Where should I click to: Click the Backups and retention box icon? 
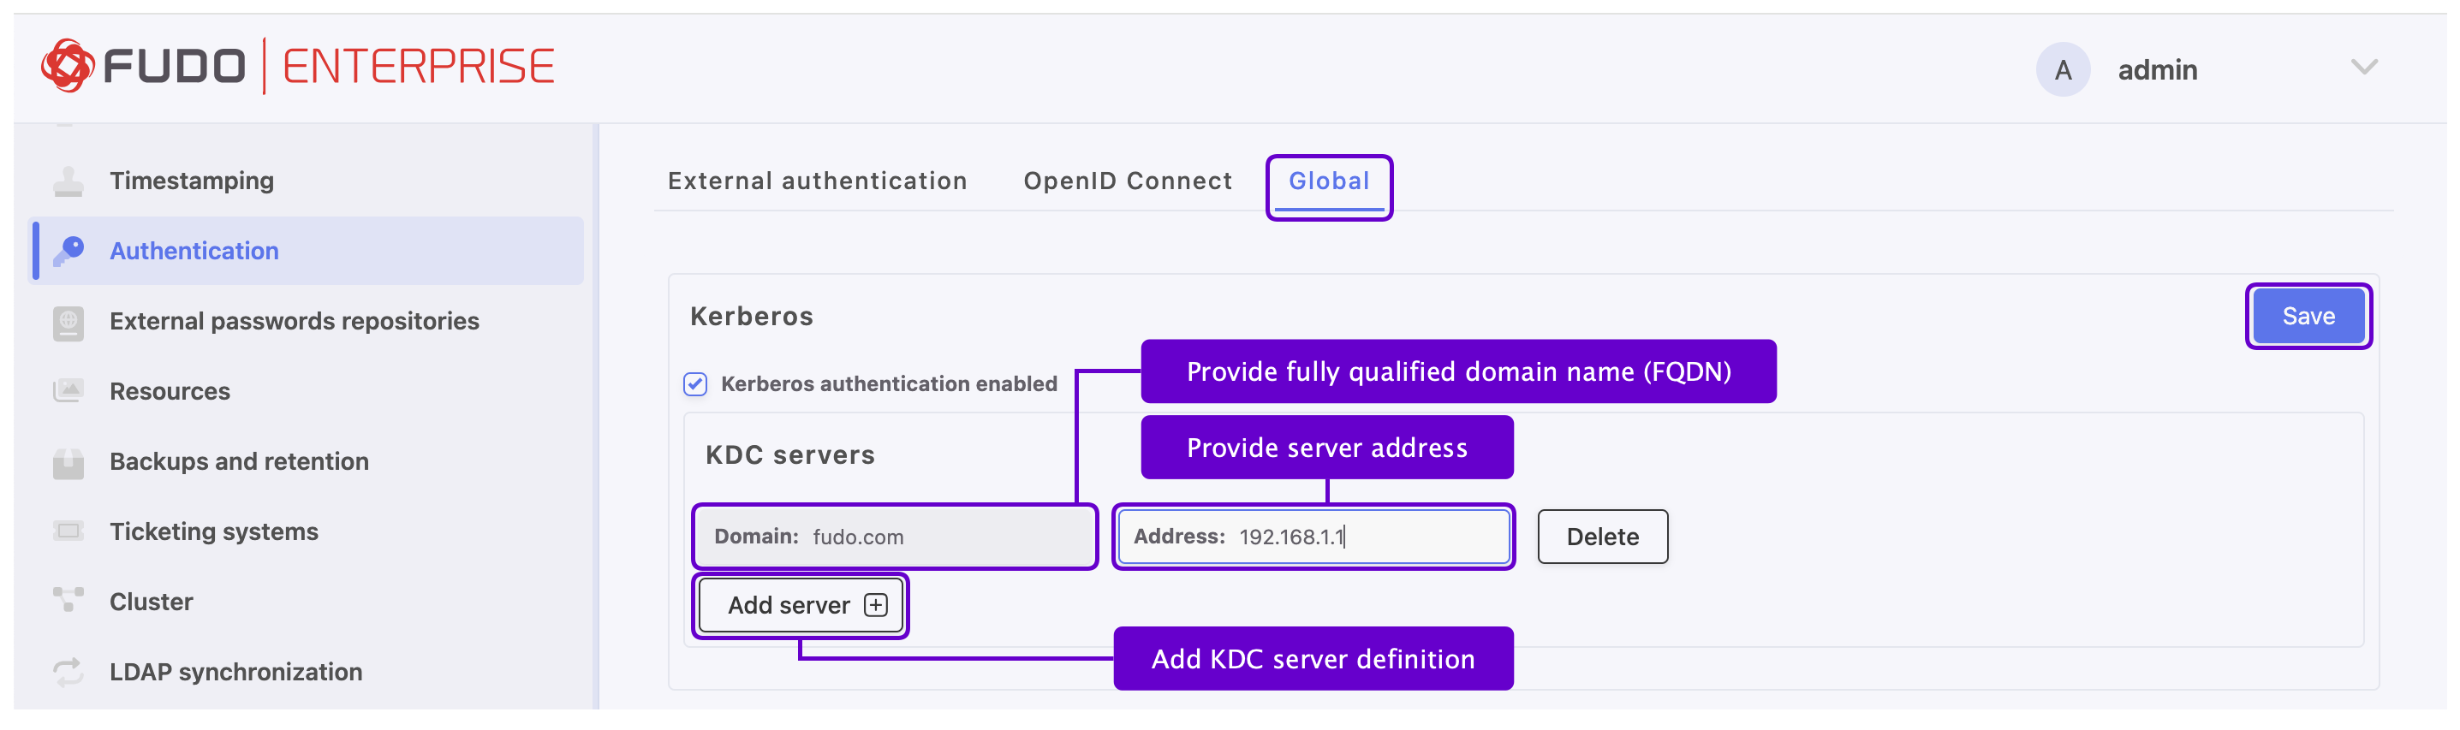(x=68, y=462)
